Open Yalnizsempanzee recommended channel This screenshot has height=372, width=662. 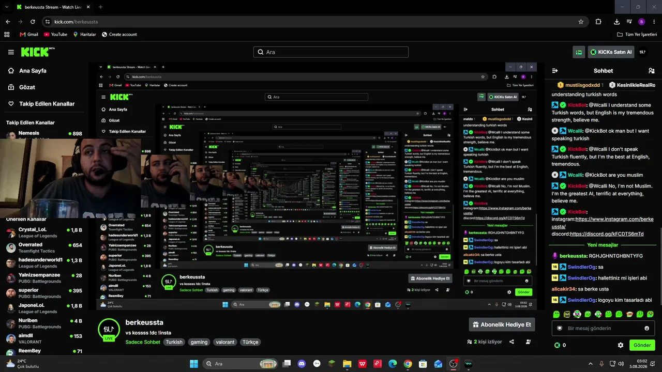(x=44, y=278)
